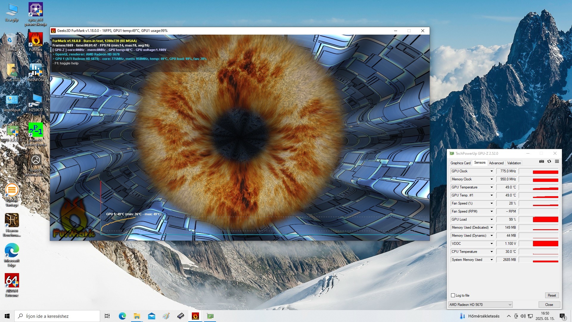Viewport: 572px width, 322px height.
Task: Open the Windows Start menu
Action: click(x=7, y=316)
